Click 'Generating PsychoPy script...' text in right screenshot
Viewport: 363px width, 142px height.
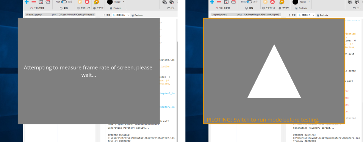pos(314,128)
